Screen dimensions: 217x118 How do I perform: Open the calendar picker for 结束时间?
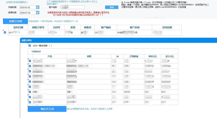(x=38, y=13)
